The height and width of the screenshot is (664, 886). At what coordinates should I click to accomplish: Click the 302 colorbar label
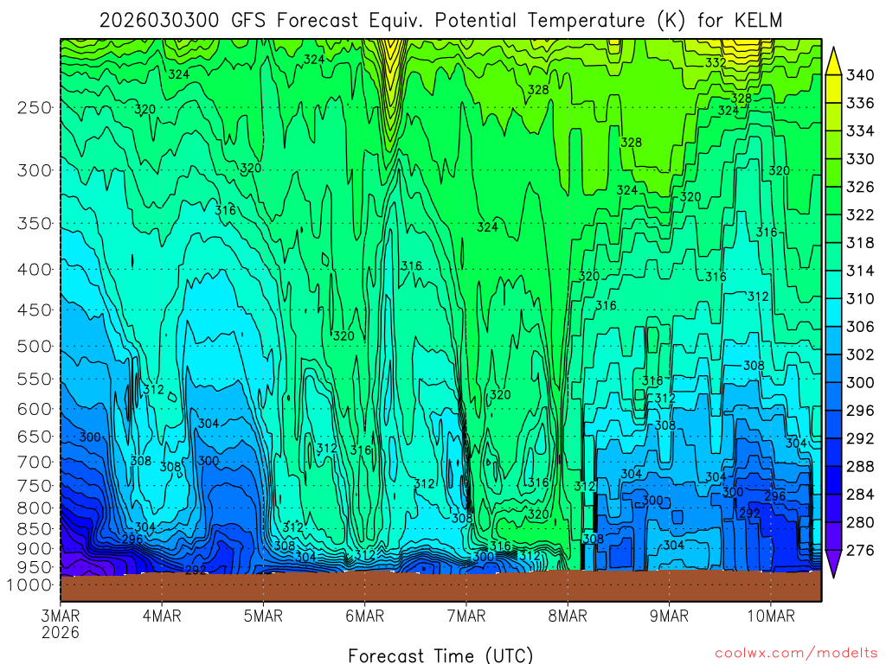(x=860, y=354)
